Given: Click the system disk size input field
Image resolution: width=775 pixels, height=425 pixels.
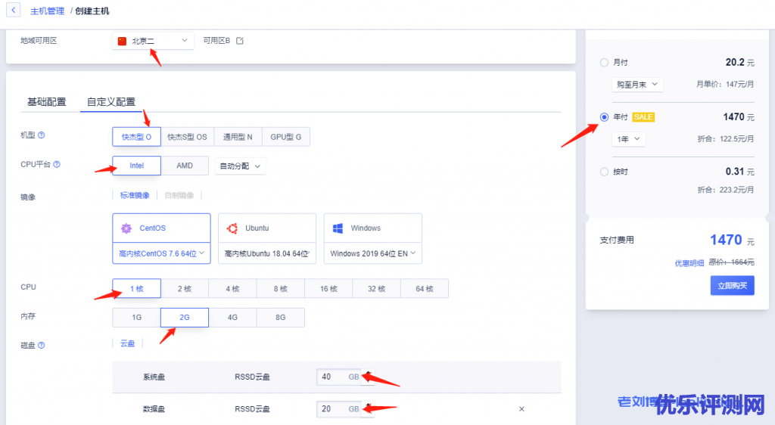Looking at the screenshot, I should point(331,377).
